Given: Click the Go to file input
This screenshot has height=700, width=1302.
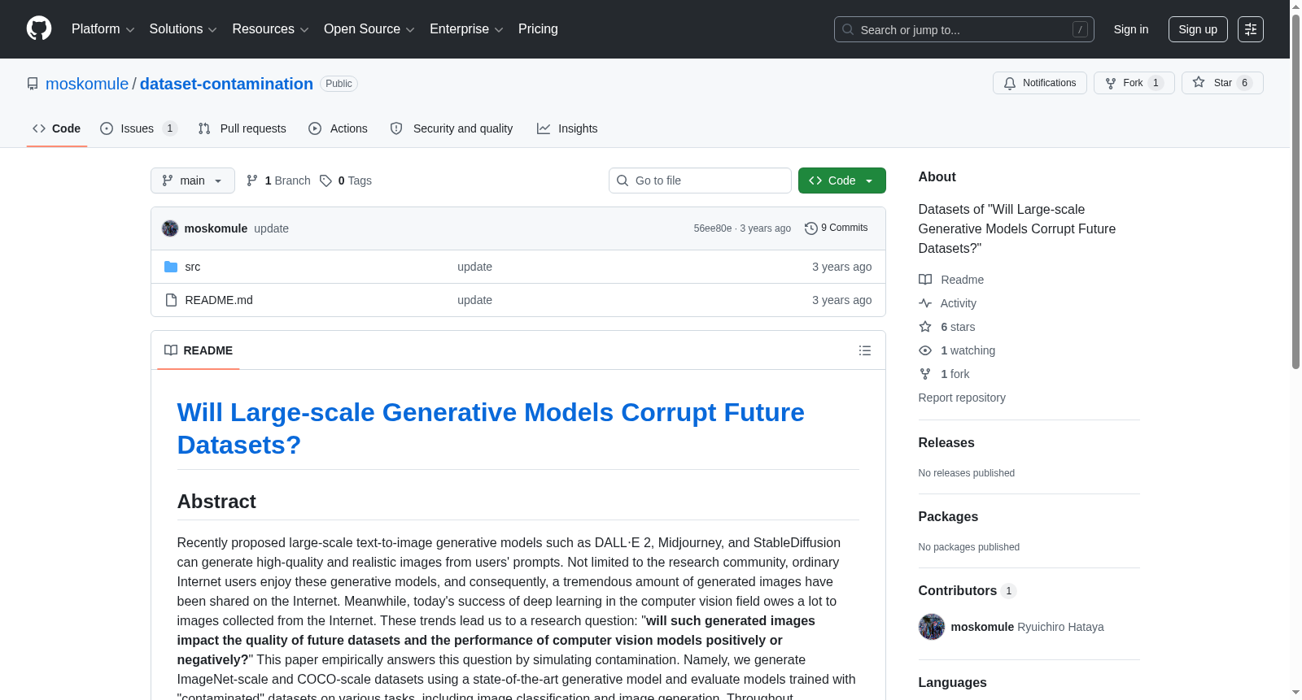Looking at the screenshot, I should click(700, 180).
